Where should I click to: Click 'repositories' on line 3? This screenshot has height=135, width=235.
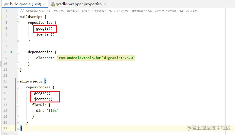point(40,23)
